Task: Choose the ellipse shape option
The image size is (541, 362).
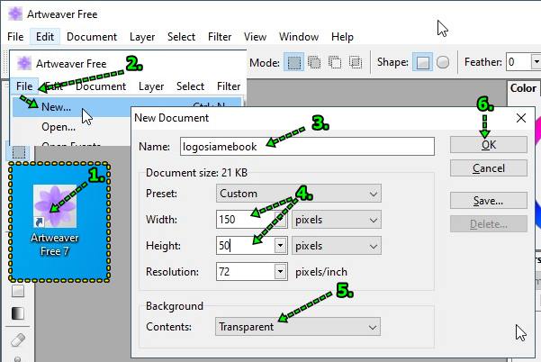Action: point(443,62)
